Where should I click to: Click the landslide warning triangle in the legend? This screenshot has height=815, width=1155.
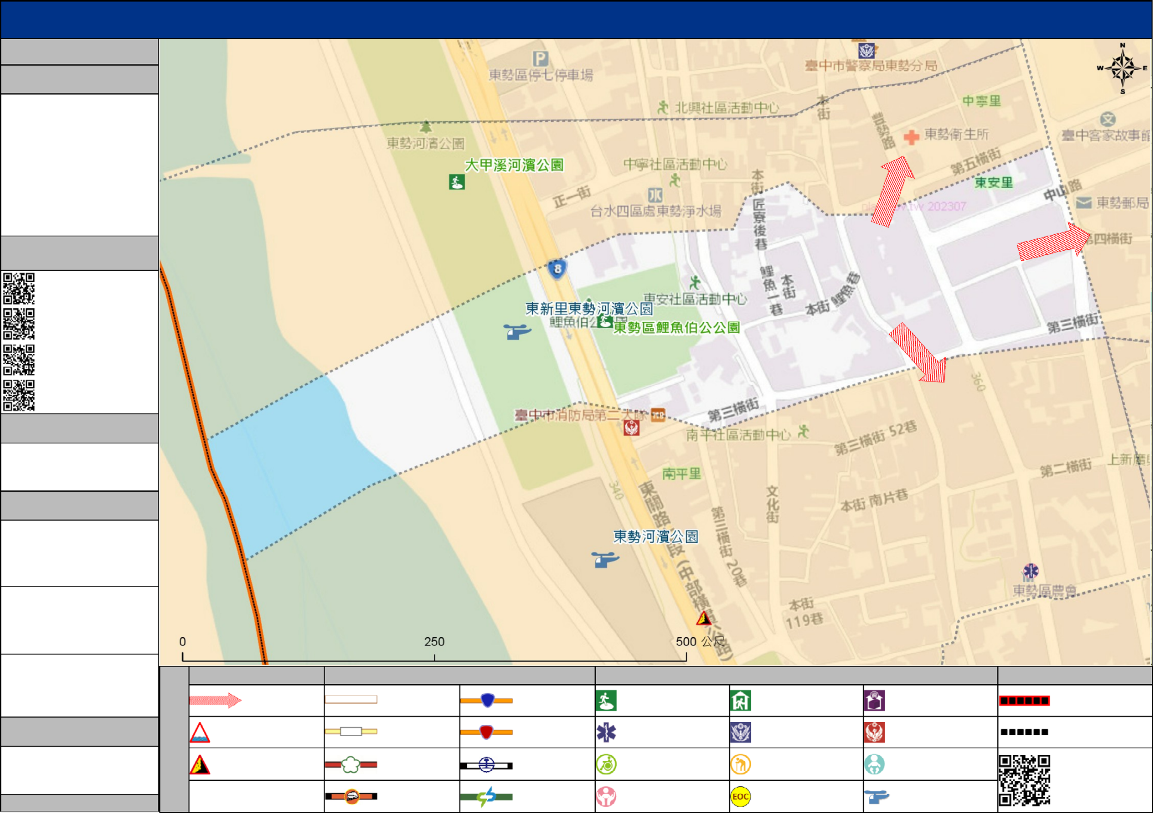pos(200,766)
